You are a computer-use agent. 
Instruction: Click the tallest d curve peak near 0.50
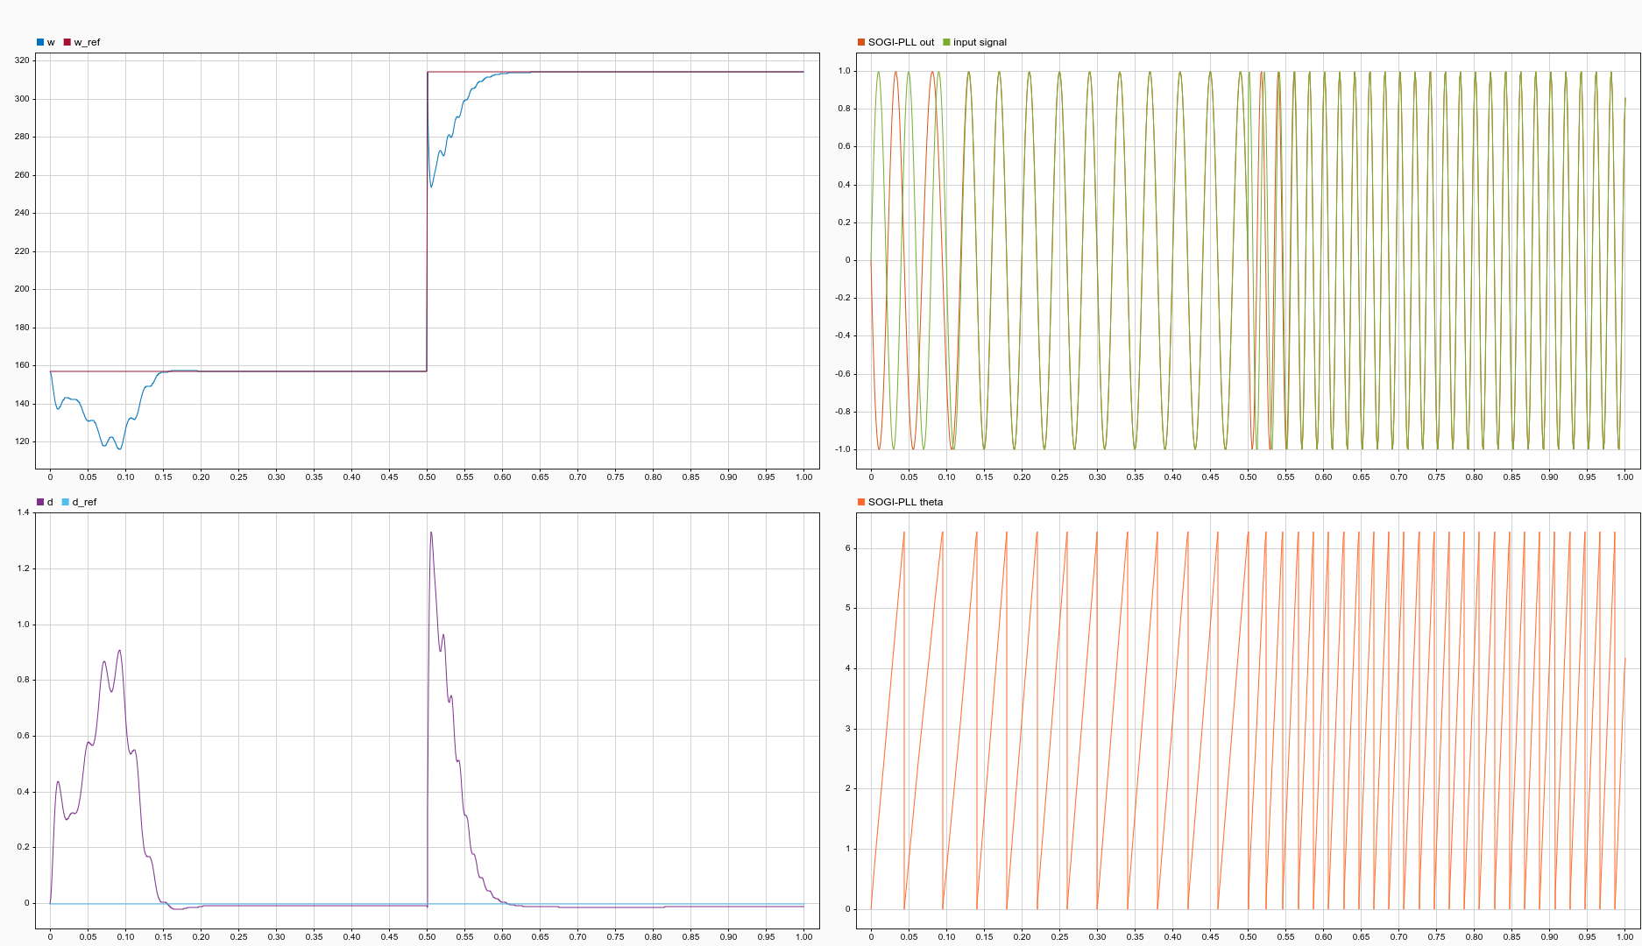tap(431, 533)
